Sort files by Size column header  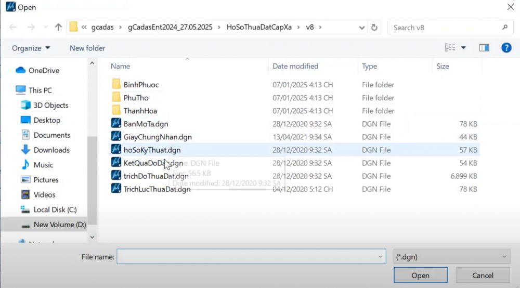pos(443,66)
